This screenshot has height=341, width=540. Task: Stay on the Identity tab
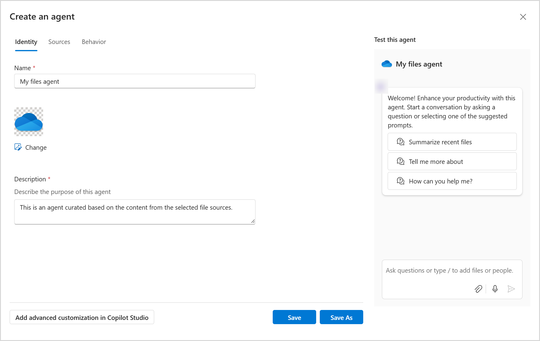click(26, 42)
